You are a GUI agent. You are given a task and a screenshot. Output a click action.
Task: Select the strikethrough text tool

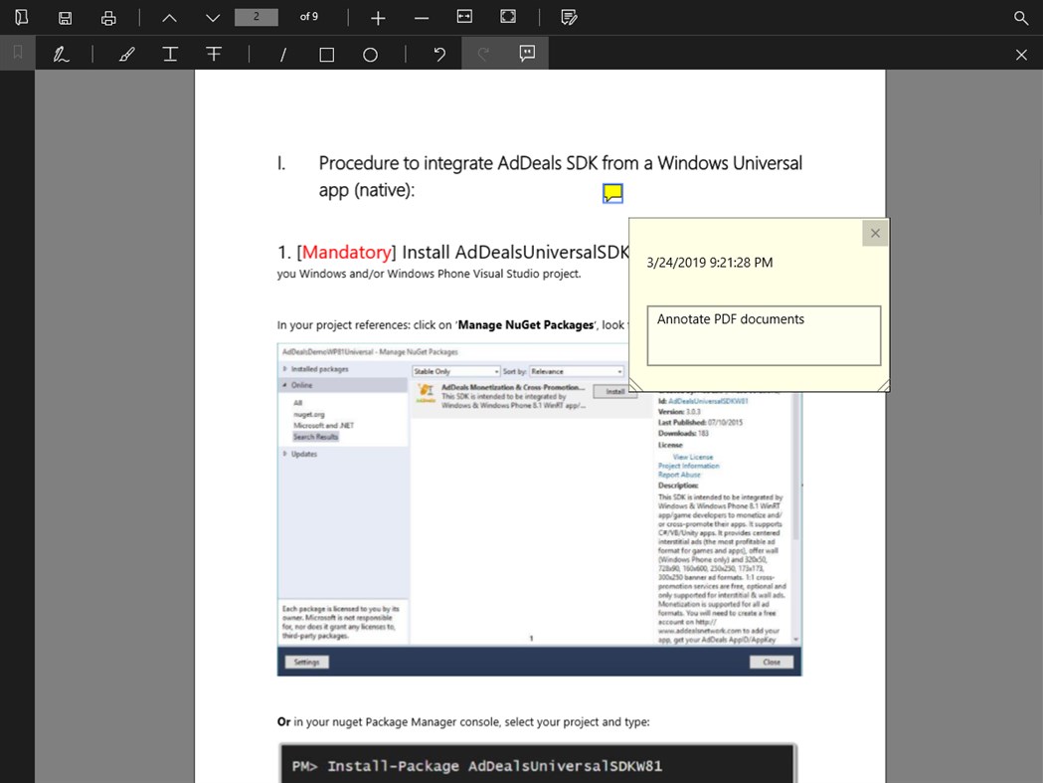point(214,54)
